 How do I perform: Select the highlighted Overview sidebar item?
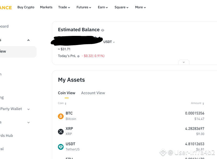[18, 52]
